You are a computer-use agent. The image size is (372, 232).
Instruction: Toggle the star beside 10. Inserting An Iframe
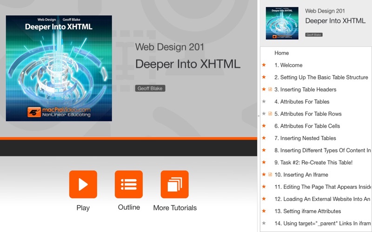pos(264,174)
